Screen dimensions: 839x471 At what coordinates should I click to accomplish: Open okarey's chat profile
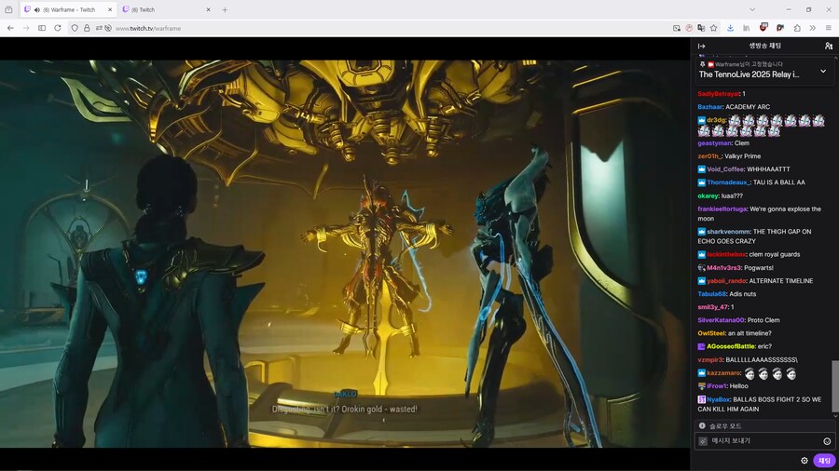point(708,196)
